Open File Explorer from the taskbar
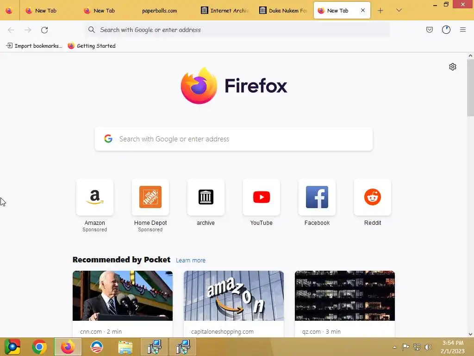The image size is (474, 356). (x=125, y=347)
